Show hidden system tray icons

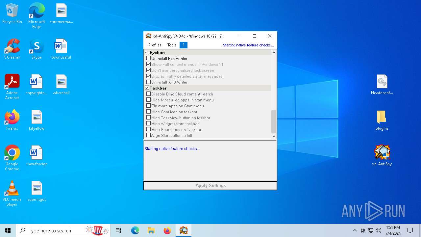tap(355, 230)
